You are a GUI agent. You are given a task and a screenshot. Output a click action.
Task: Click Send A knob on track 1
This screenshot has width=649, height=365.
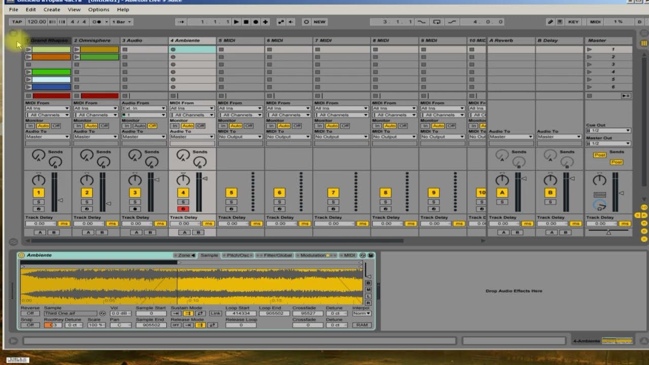click(x=38, y=156)
